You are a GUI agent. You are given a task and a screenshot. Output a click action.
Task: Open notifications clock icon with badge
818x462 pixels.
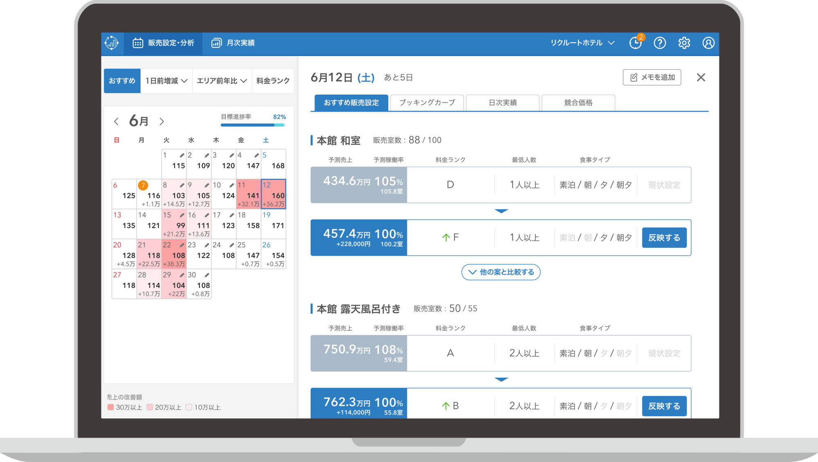coord(635,43)
